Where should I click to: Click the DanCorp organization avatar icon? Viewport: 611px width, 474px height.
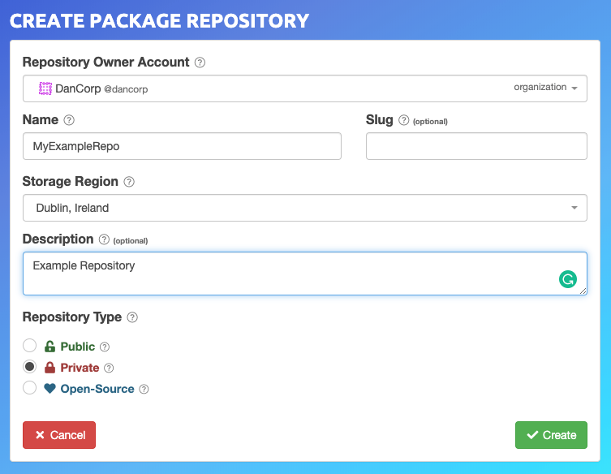click(x=45, y=88)
